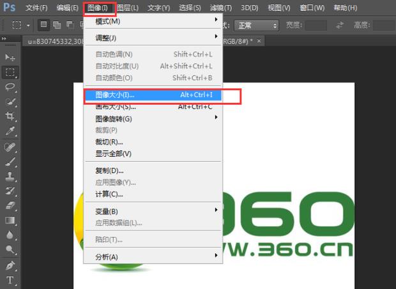Open the 帮助(H) menu
This screenshot has width=396, height=289.
pos(346,8)
